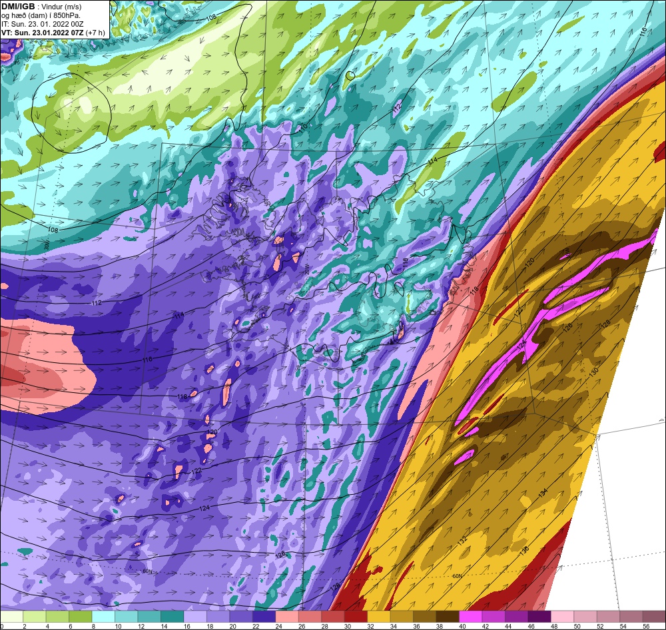This screenshot has height=630, width=666.
Task: Select the dark teal 14–16 m/s legend swatch
Action: coord(172,617)
